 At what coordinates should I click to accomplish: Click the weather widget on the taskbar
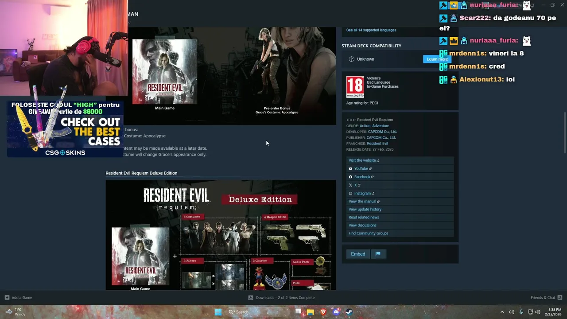[15, 312]
